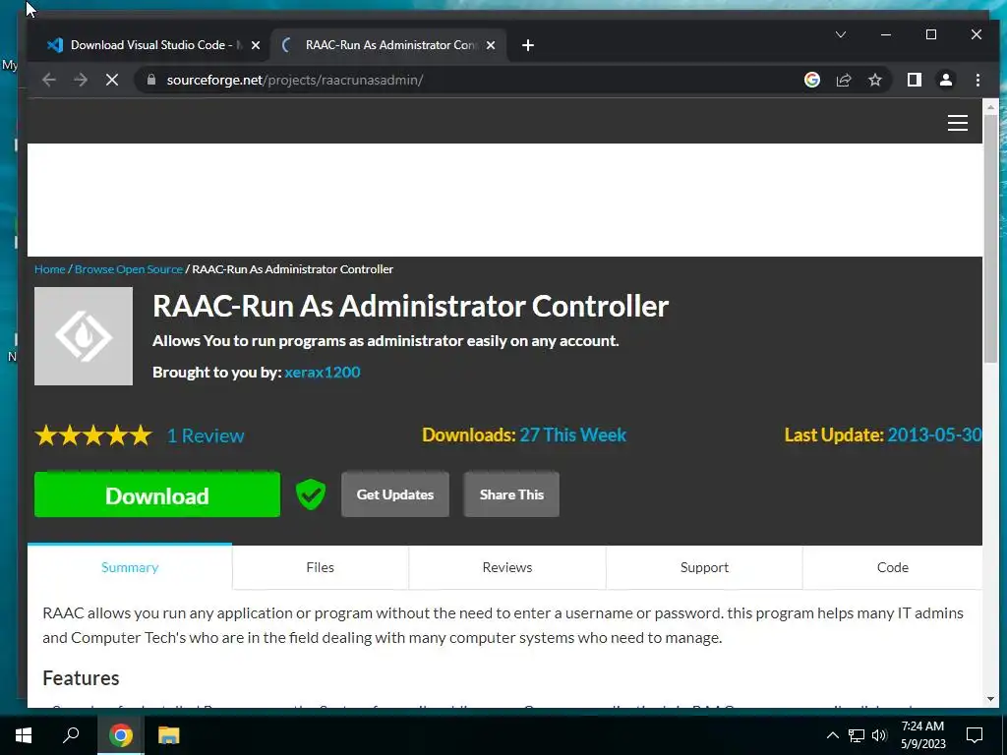Click the five-star rating
The height and width of the screenshot is (755, 1007).
(x=93, y=436)
